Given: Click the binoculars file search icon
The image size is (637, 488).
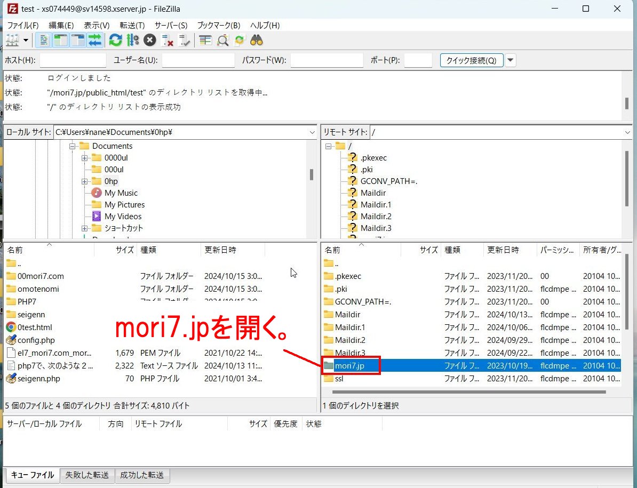Looking at the screenshot, I should [x=257, y=40].
